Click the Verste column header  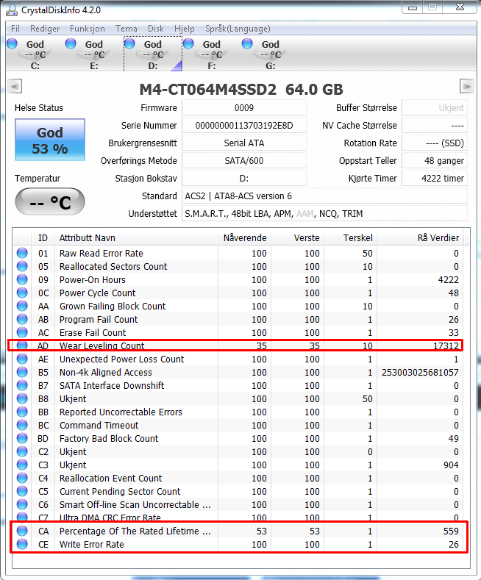click(x=297, y=238)
